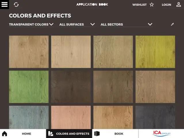Click the ICA Group logo
Image resolution: width=184 pixels, height=138 pixels.
(x=161, y=133)
